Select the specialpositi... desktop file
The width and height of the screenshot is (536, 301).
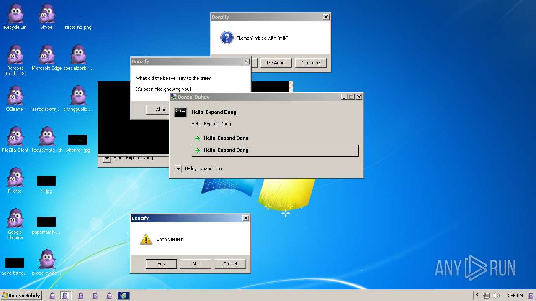coord(78,58)
